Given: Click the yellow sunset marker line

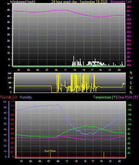Looking at the screenshot, I should click(x=104, y=155).
